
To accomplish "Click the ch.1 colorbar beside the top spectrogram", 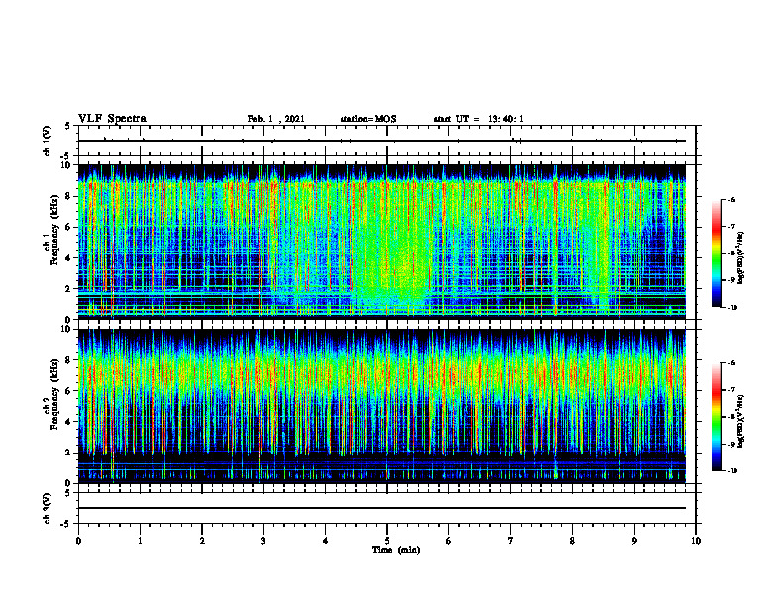I will point(716,253).
